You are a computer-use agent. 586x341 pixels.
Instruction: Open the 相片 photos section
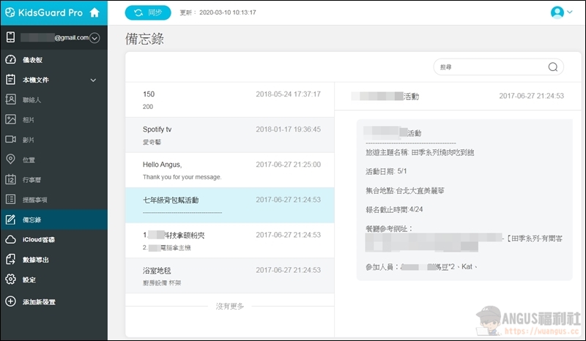coord(28,119)
